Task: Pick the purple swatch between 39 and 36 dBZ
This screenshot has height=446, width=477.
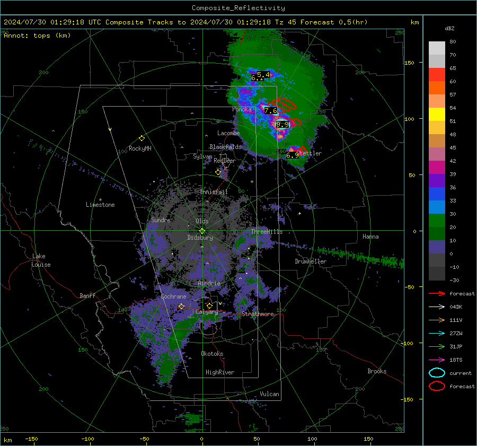Action: click(x=437, y=181)
